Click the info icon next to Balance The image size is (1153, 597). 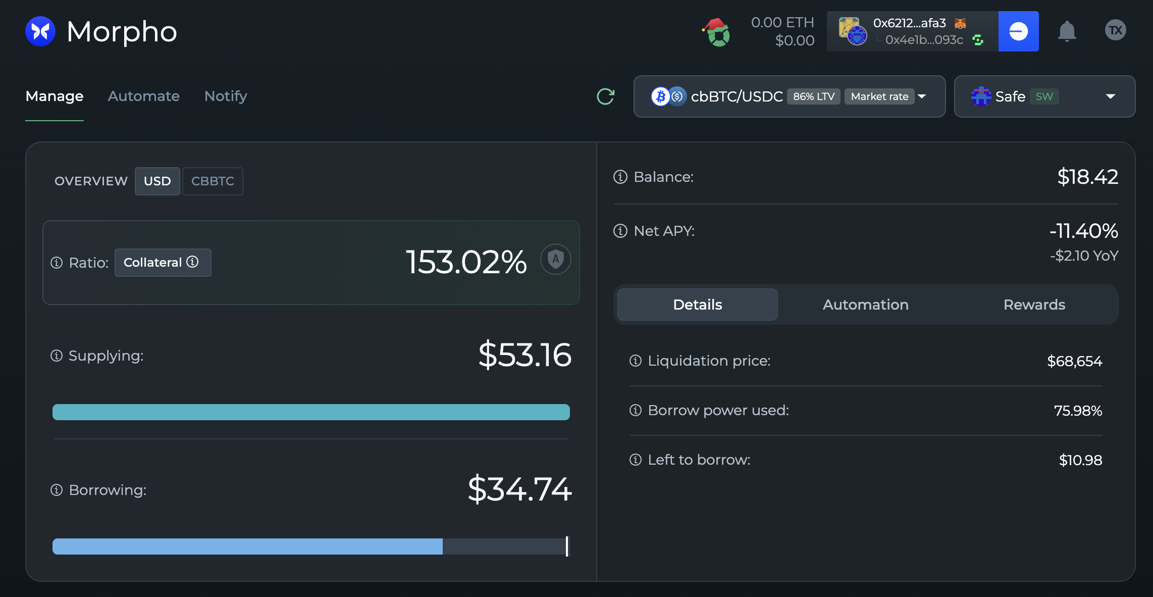tap(620, 177)
